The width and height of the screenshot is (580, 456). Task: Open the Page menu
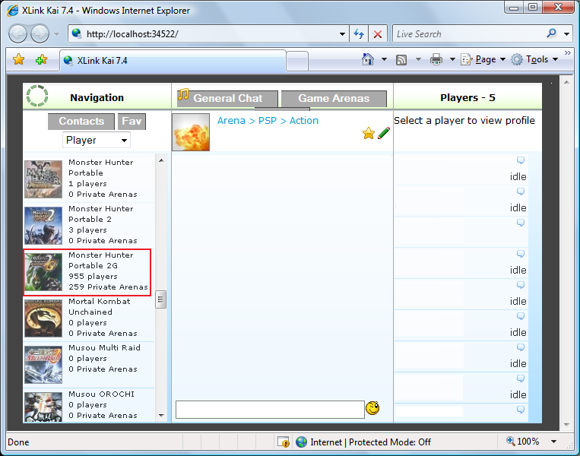[x=483, y=59]
